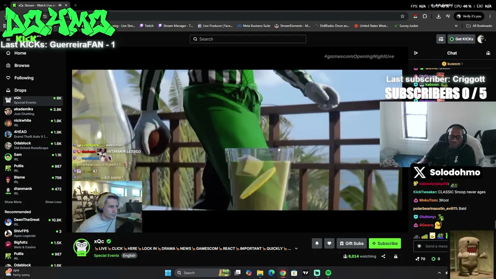
Task: Show hidden system tray icons
Action: (439, 273)
